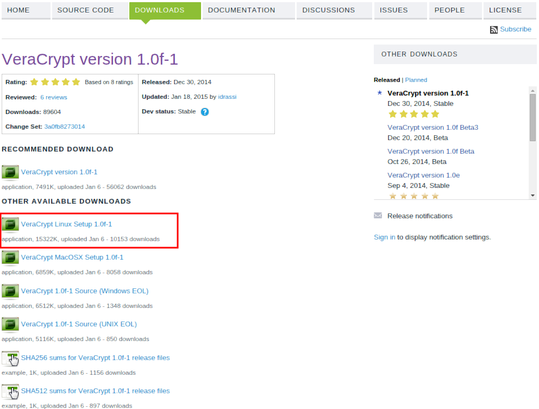
Task: Click the rating stars in the release info box
Action: click(x=55, y=82)
